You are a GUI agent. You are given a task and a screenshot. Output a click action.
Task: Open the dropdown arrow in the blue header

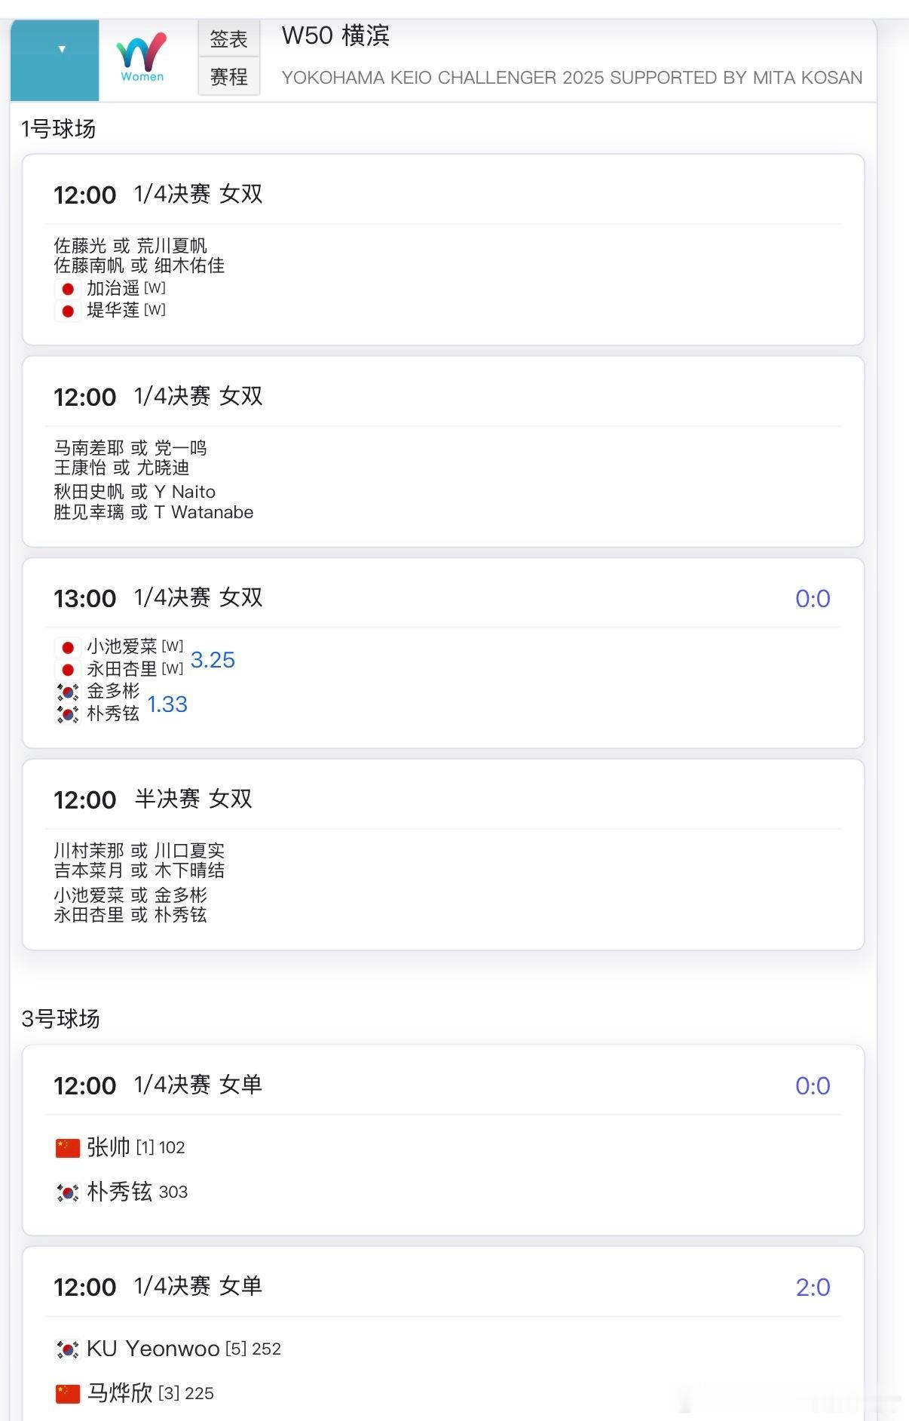click(x=62, y=50)
